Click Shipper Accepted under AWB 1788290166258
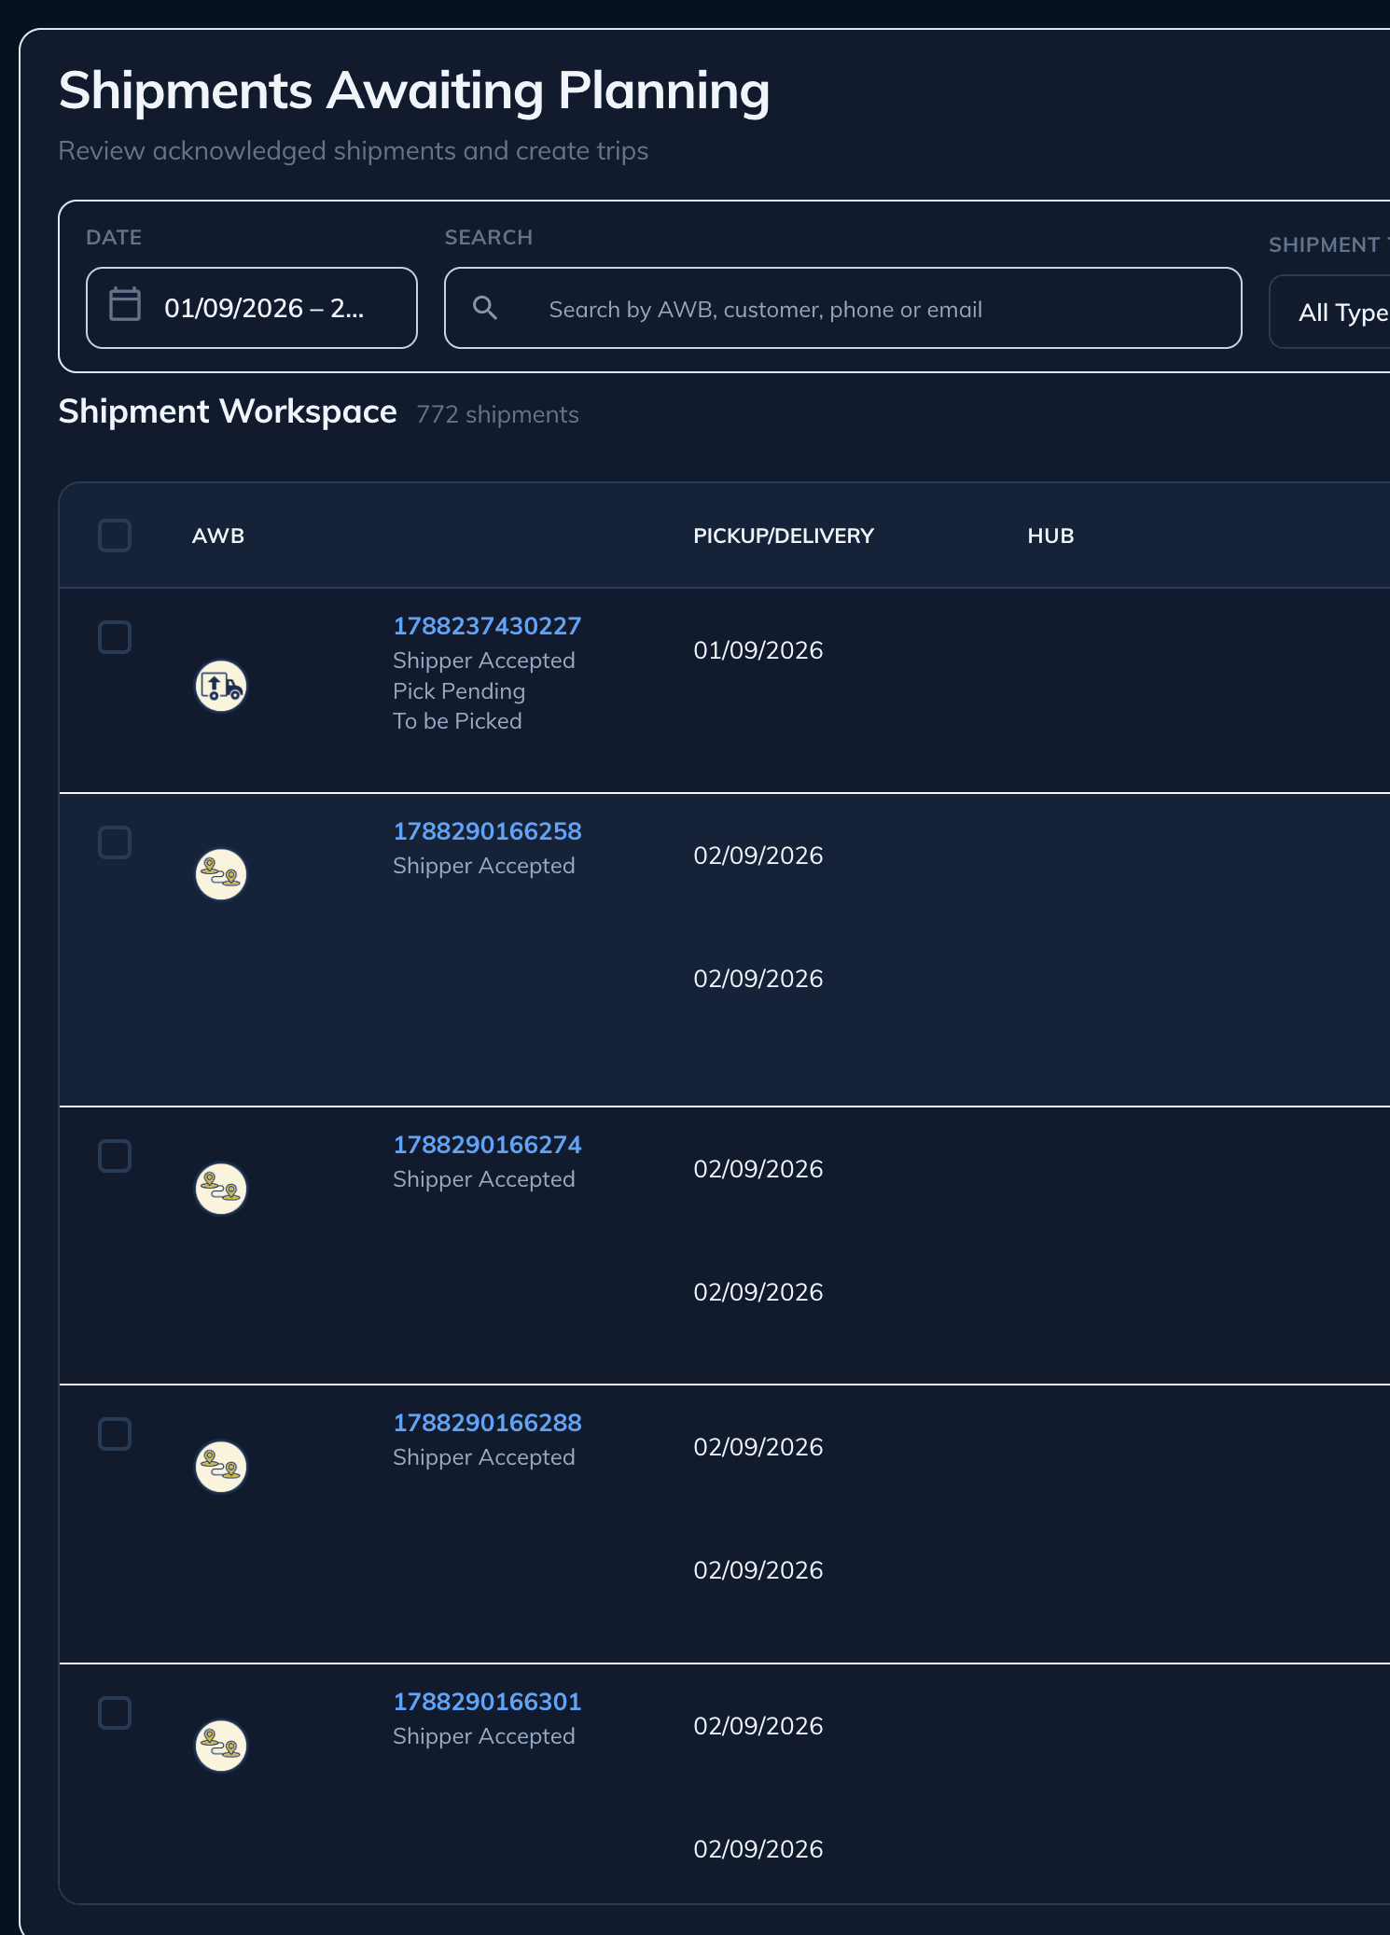Image resolution: width=1390 pixels, height=1935 pixels. pos(484,866)
